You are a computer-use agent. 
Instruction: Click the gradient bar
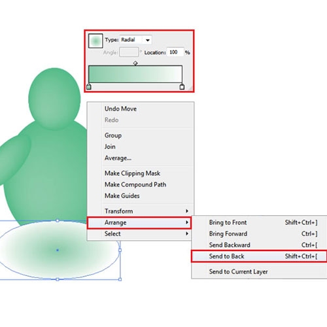(135, 74)
